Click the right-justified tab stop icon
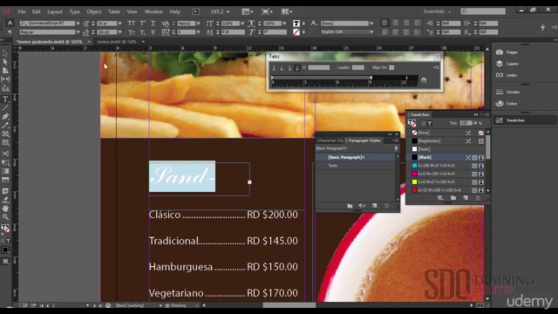 coord(289,68)
